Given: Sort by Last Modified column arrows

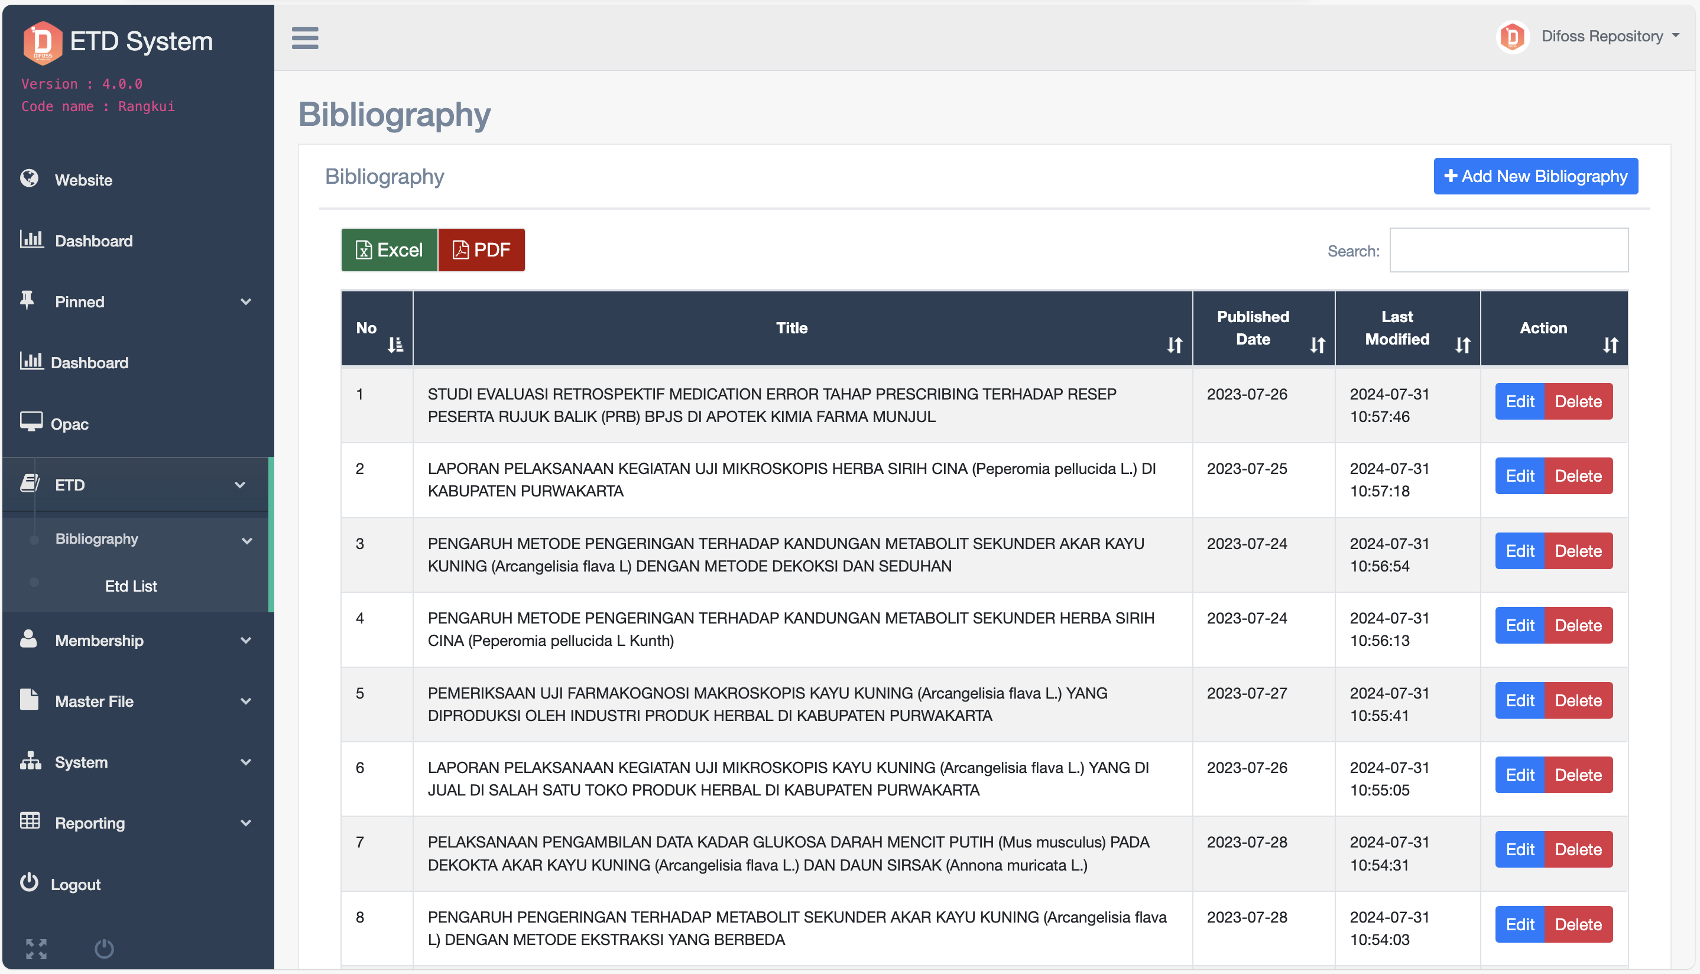Looking at the screenshot, I should [1462, 345].
